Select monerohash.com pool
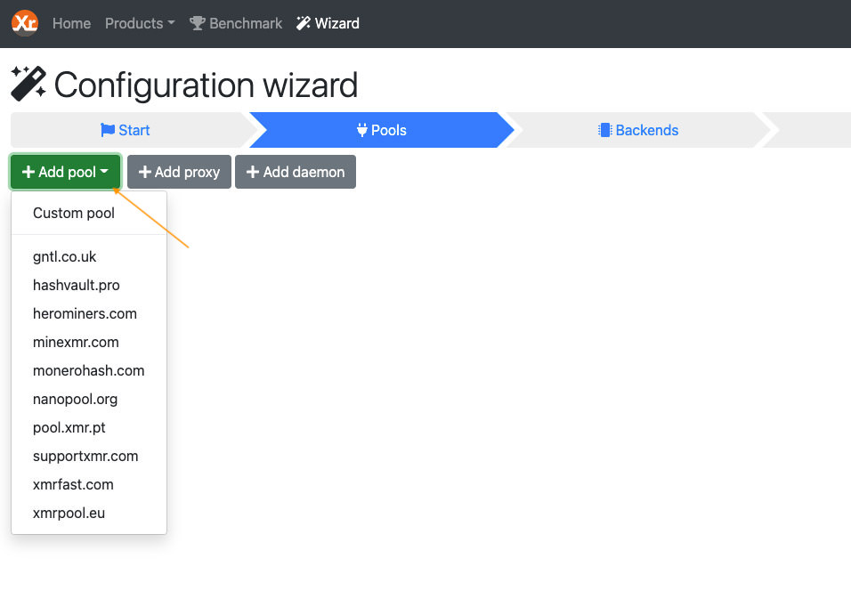851x599 pixels. coord(89,370)
